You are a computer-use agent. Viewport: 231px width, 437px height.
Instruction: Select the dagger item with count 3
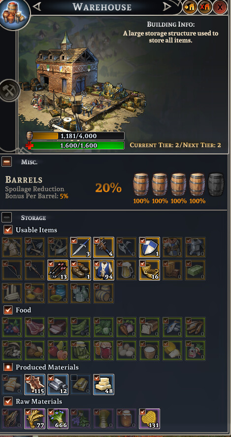[x=80, y=247]
